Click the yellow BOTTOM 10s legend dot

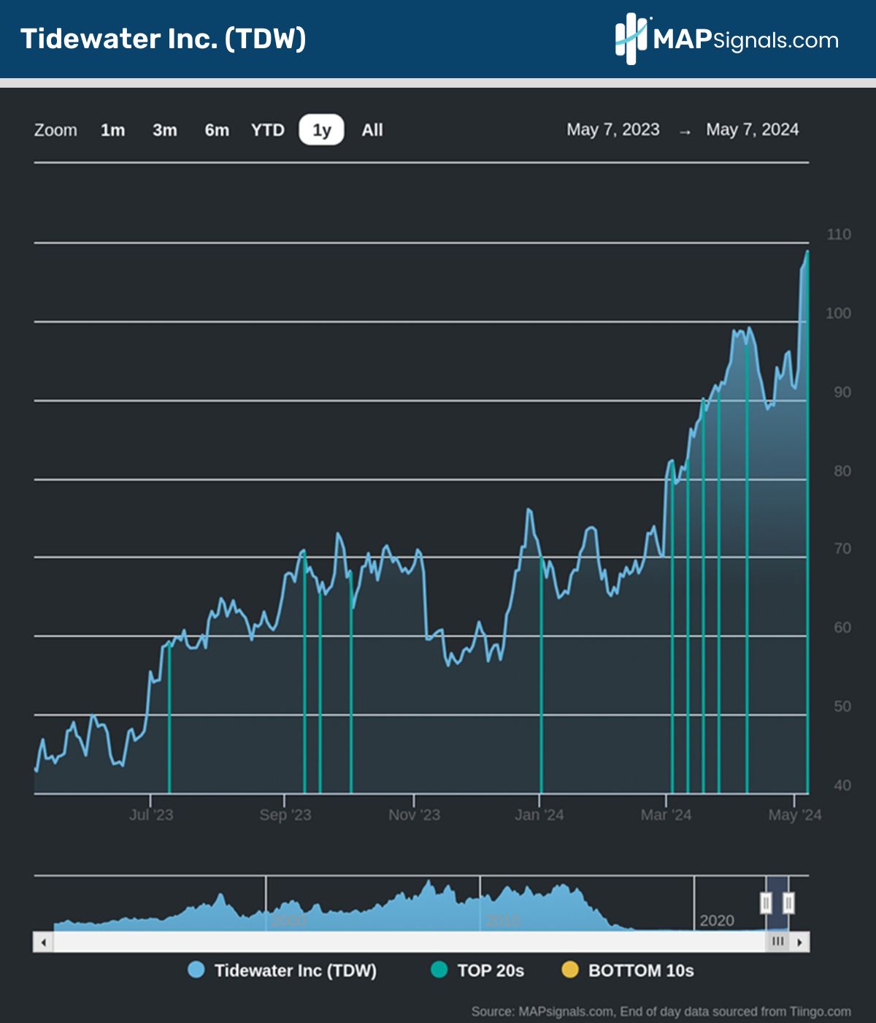[569, 970]
